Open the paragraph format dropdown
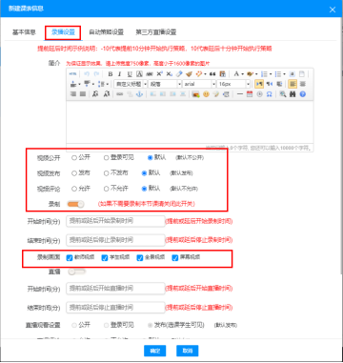This screenshot has height=363, width=343. tap(165, 84)
